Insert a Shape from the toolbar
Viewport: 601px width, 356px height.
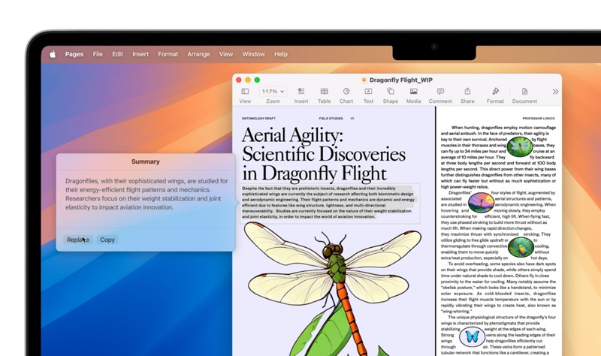(390, 91)
